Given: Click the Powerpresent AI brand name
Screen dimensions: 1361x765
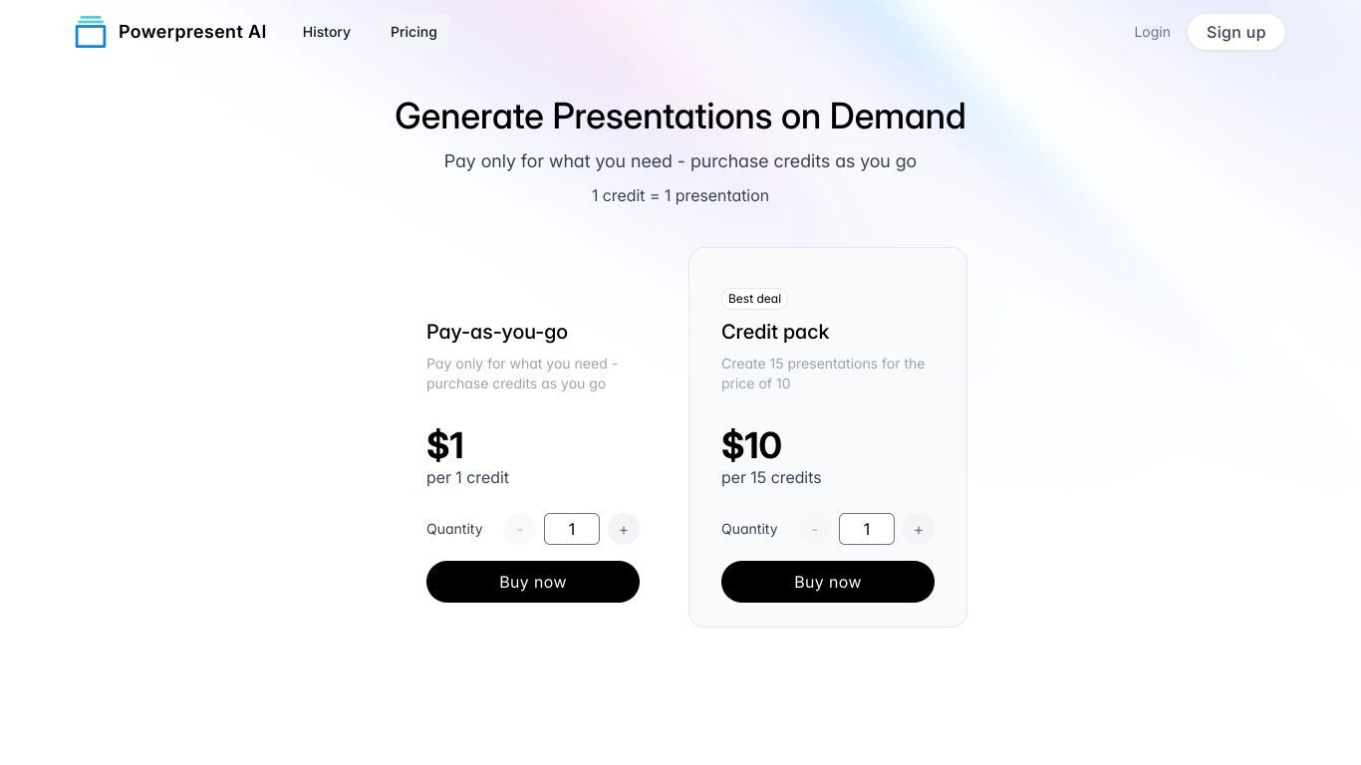Looking at the screenshot, I should (x=192, y=32).
